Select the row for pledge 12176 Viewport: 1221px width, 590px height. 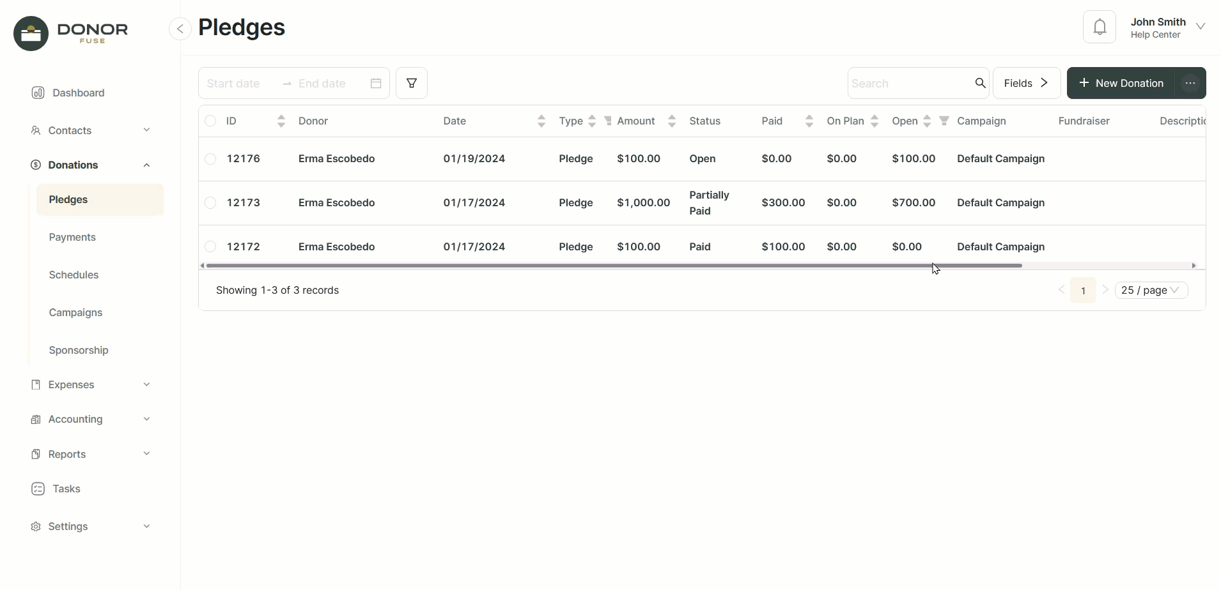tap(210, 159)
